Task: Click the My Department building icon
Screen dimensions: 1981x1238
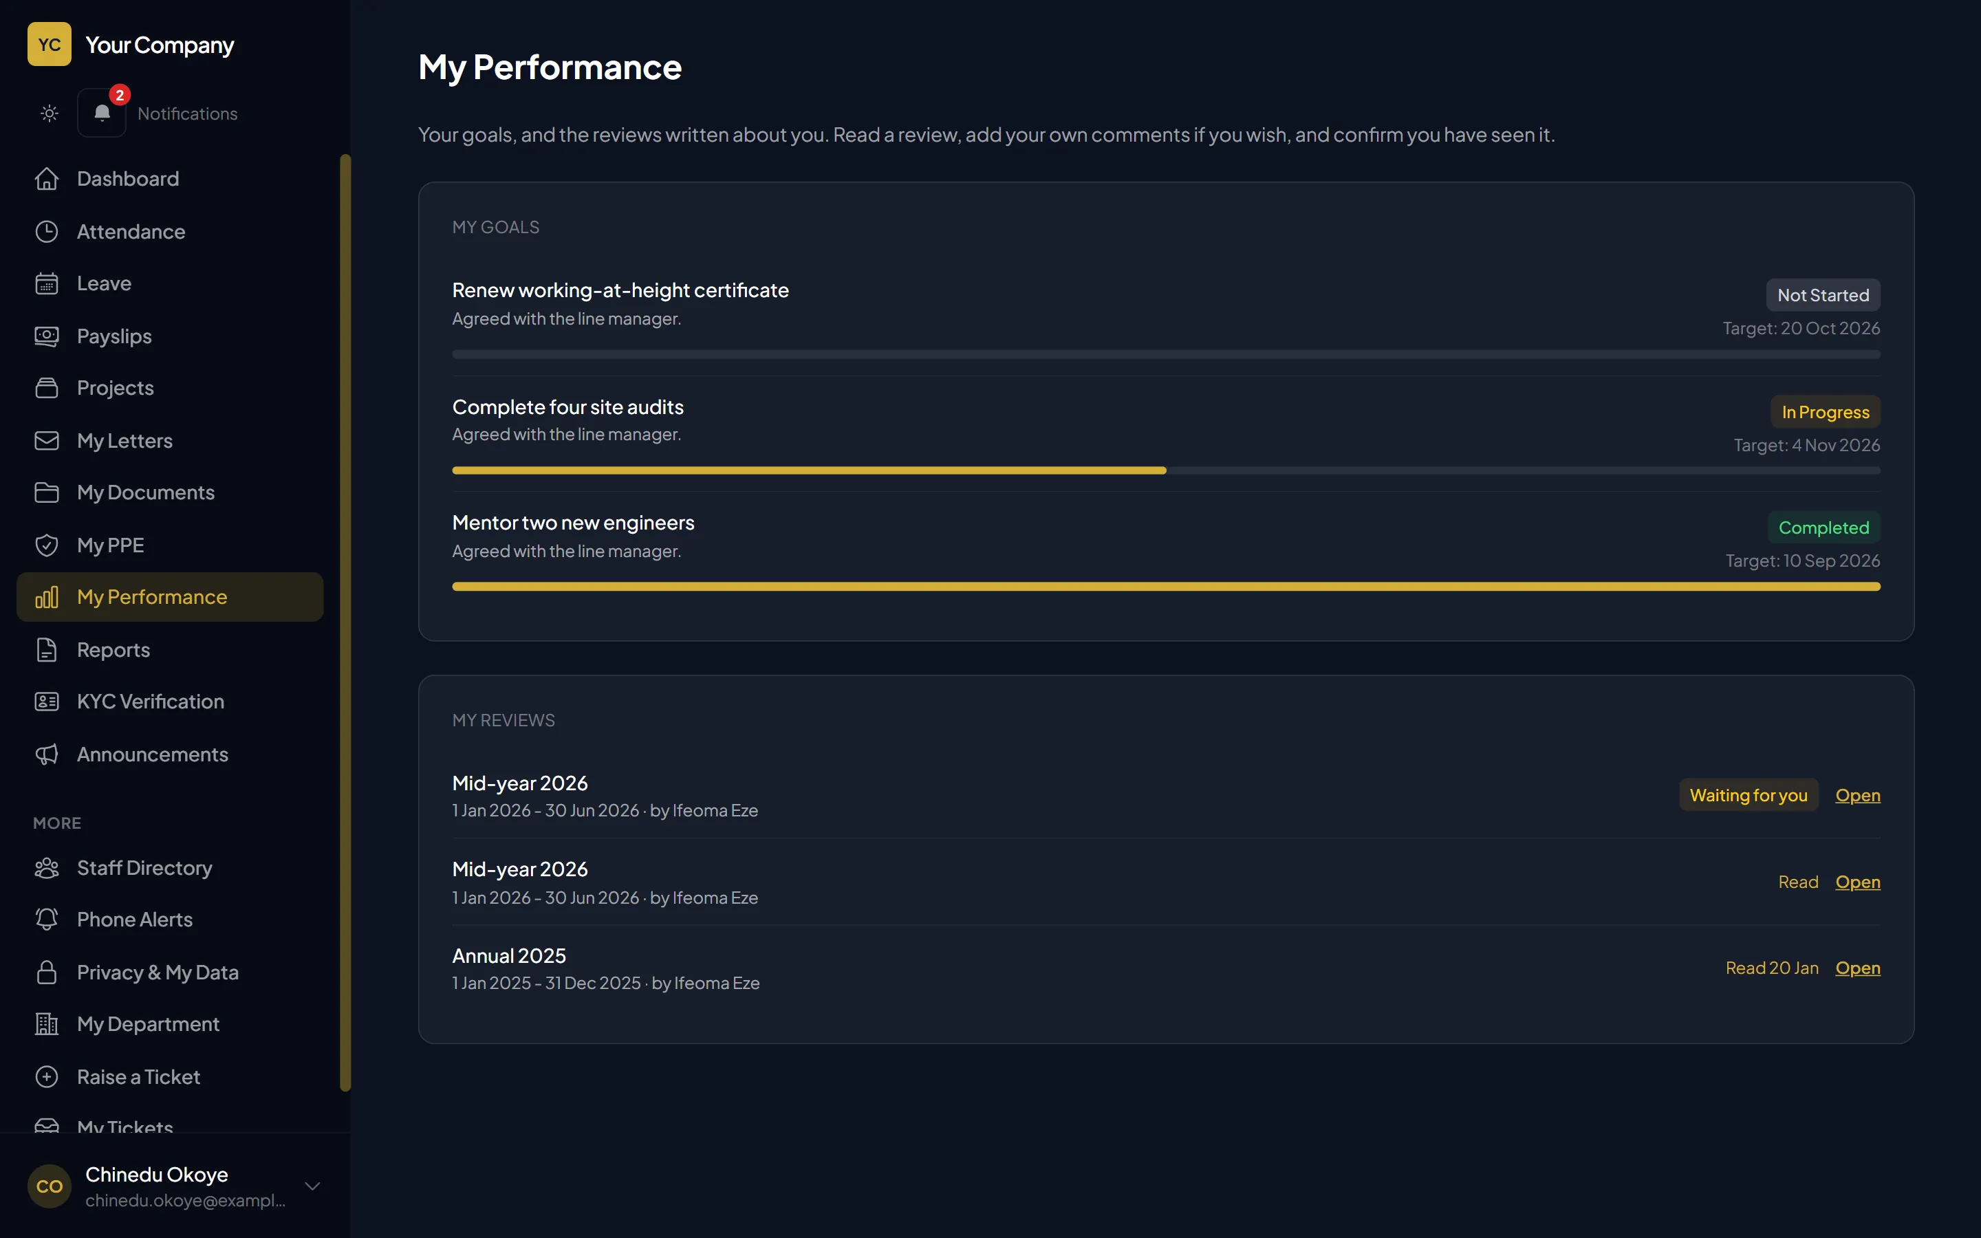Action: [47, 1024]
